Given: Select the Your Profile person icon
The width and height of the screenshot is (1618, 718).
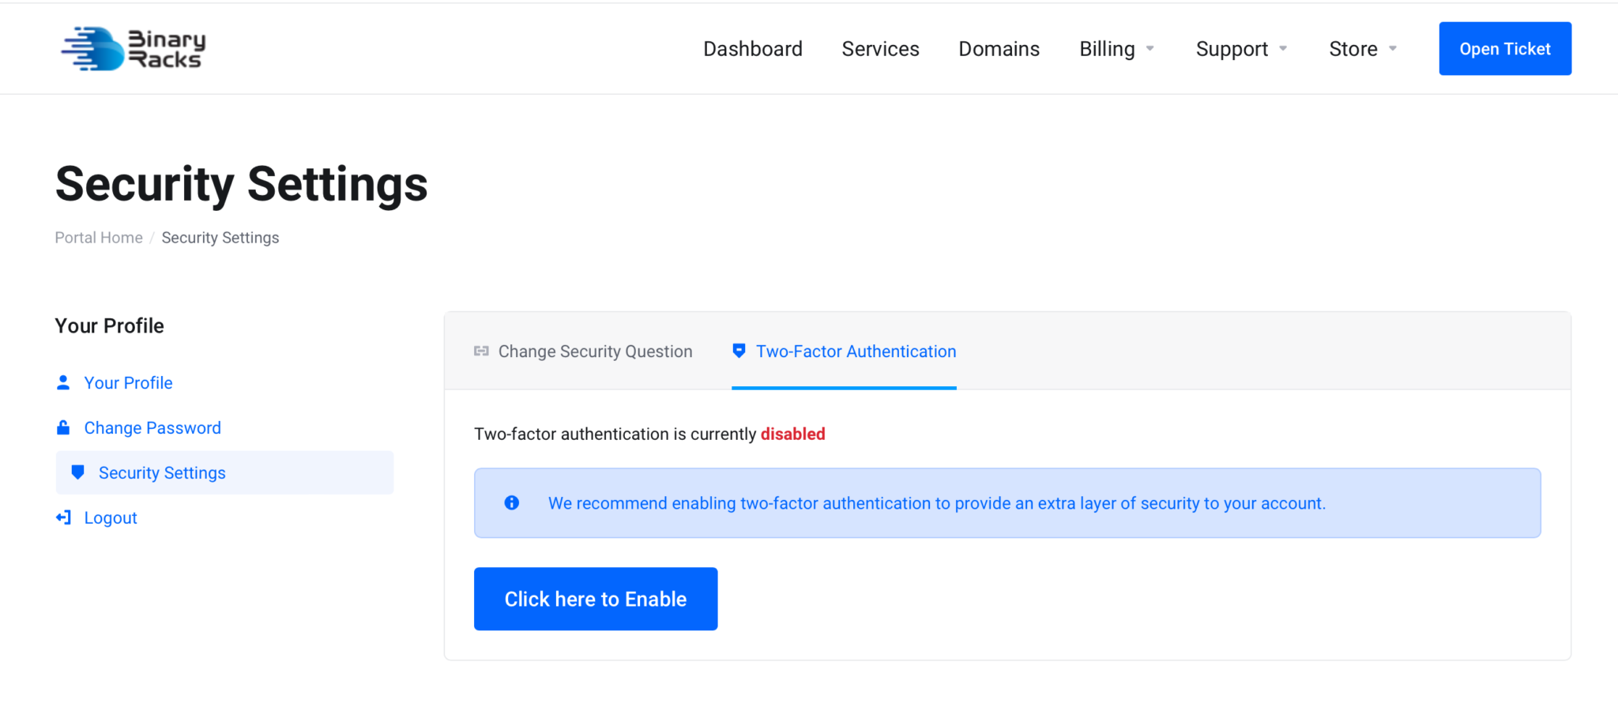Looking at the screenshot, I should click(63, 382).
